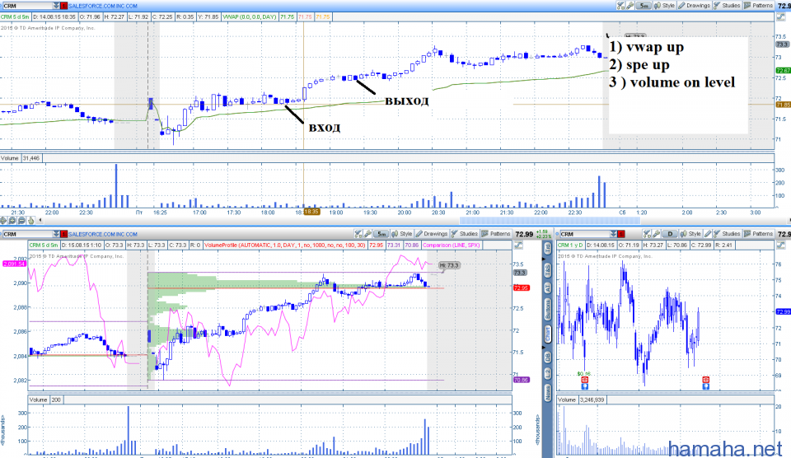Change the 5m timeframe in top chart
791x458 pixels.
tap(644, 6)
